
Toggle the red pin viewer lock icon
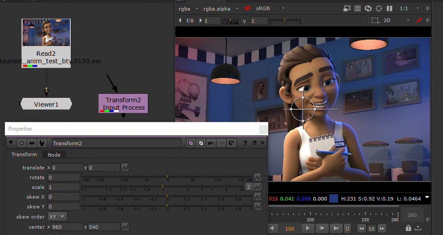pyautogui.click(x=419, y=20)
